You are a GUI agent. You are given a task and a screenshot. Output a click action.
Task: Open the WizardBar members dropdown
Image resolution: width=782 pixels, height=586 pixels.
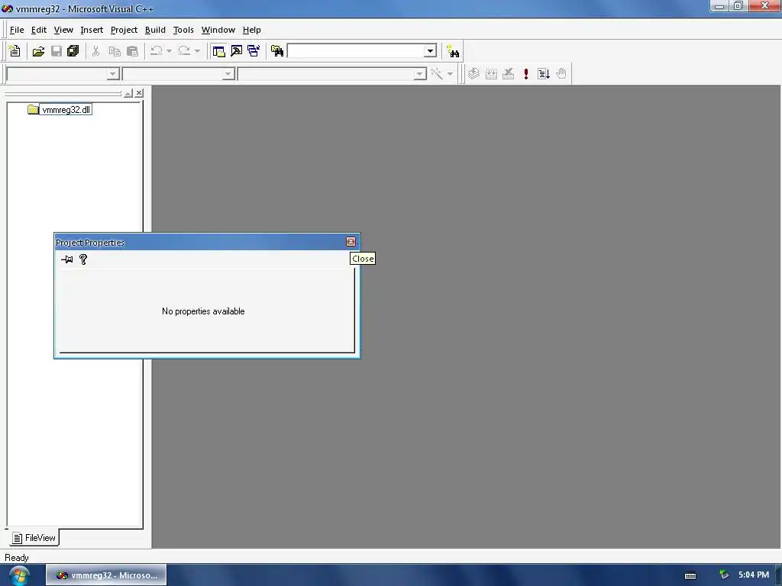[x=420, y=74]
